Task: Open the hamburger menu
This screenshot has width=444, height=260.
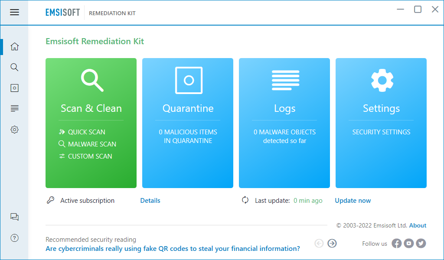Action: click(x=14, y=12)
